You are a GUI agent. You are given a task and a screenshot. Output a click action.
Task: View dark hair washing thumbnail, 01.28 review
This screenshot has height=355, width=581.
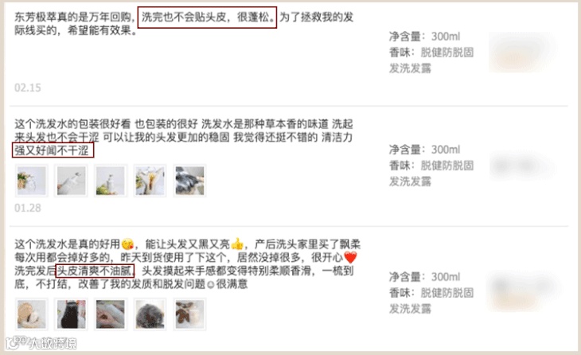click(189, 181)
